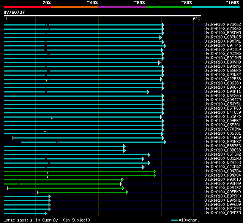Click the cyan ~100% legend segment
The height and width of the screenshot is (223, 243).
(216, 7)
